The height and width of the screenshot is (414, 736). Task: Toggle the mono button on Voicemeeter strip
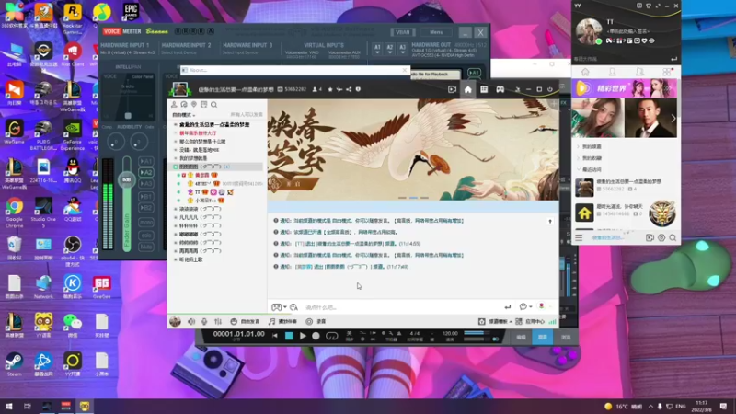[x=146, y=222]
